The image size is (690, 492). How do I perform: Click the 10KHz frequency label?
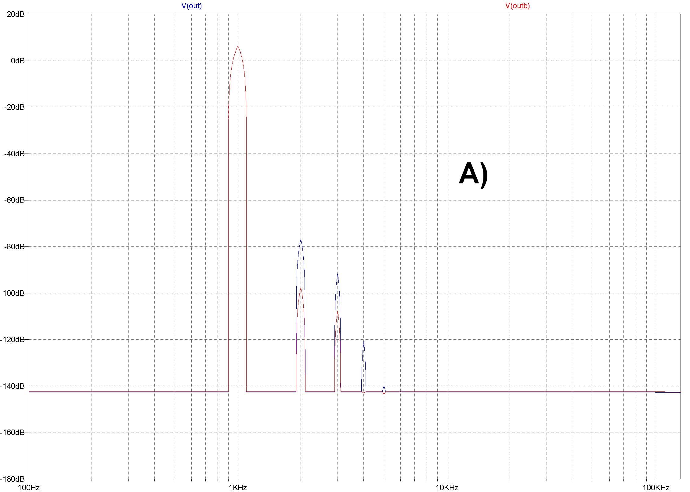click(447, 488)
